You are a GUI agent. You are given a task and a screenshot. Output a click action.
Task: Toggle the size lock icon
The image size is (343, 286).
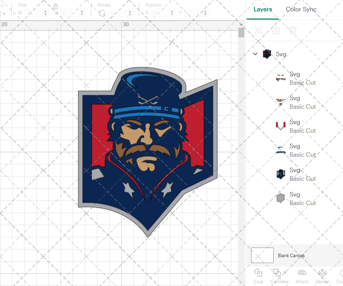pyautogui.click(x=56, y=6)
